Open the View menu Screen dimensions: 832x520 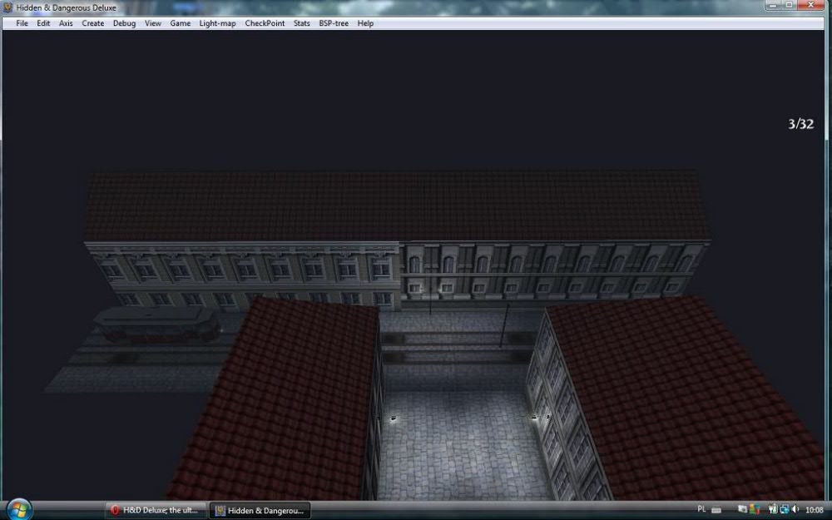(x=153, y=23)
